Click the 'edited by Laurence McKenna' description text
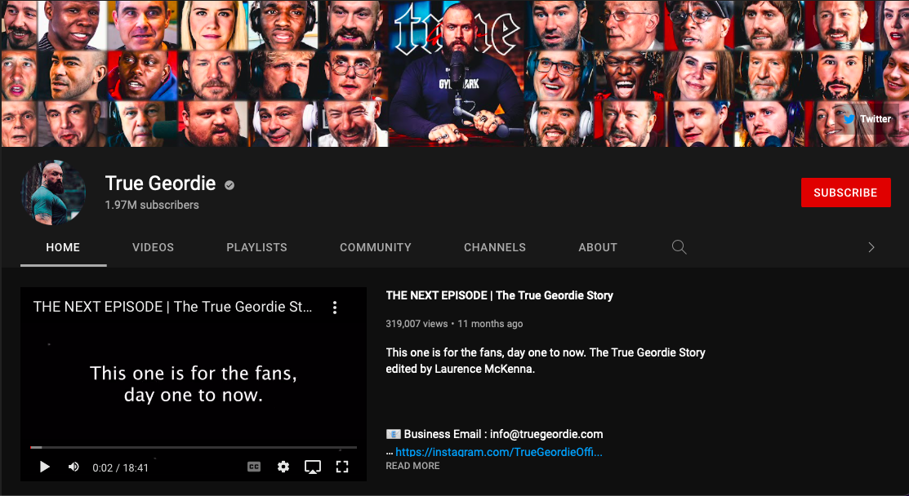The image size is (909, 496). coord(461,369)
